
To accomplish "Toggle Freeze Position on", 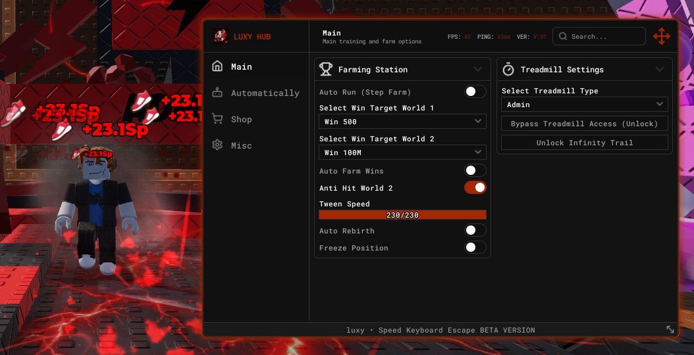I will pos(475,247).
